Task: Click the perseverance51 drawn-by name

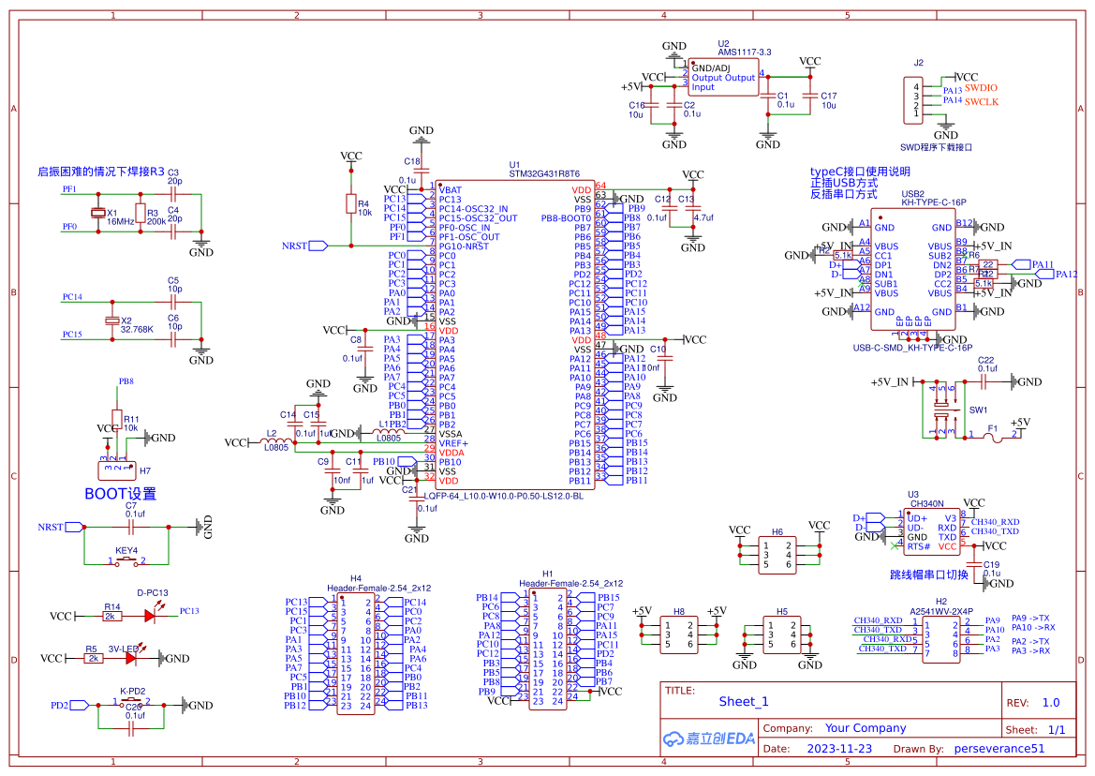Action: pyautogui.click(x=999, y=749)
